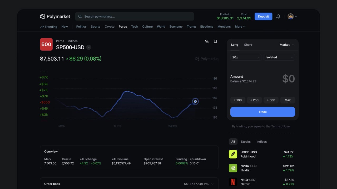Click the Portfolio value $10,185.31

click(225, 18)
